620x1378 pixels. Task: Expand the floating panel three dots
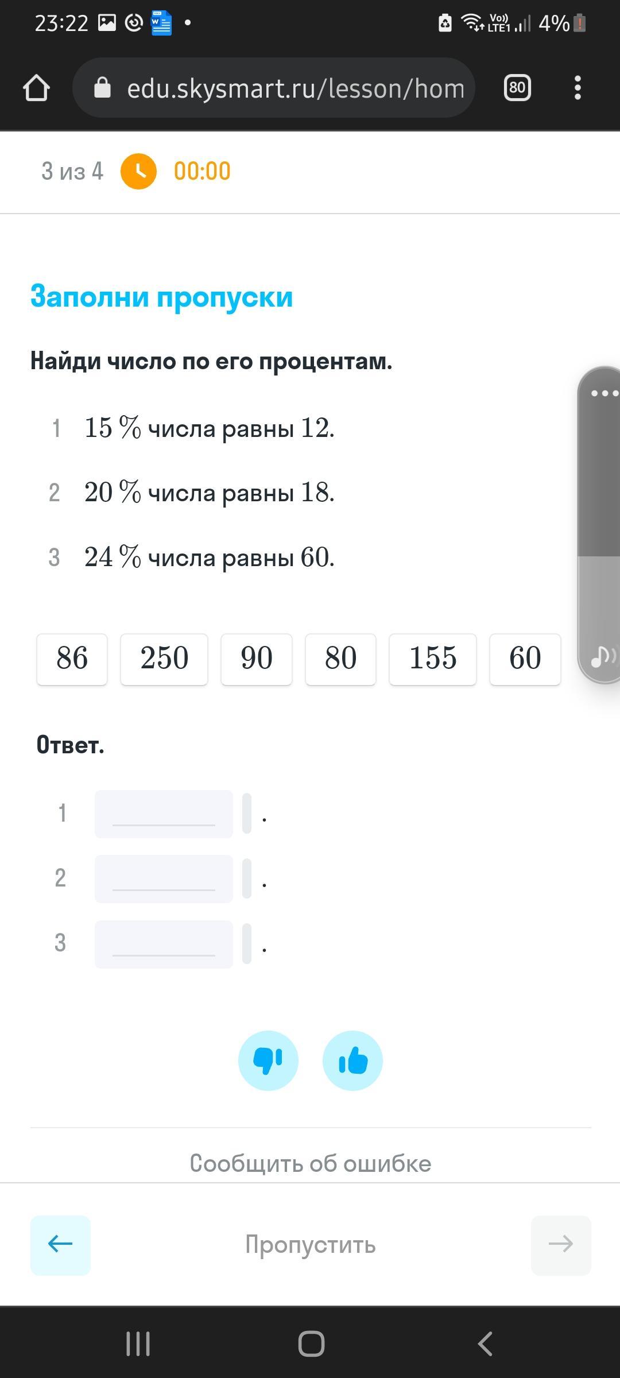click(x=604, y=393)
